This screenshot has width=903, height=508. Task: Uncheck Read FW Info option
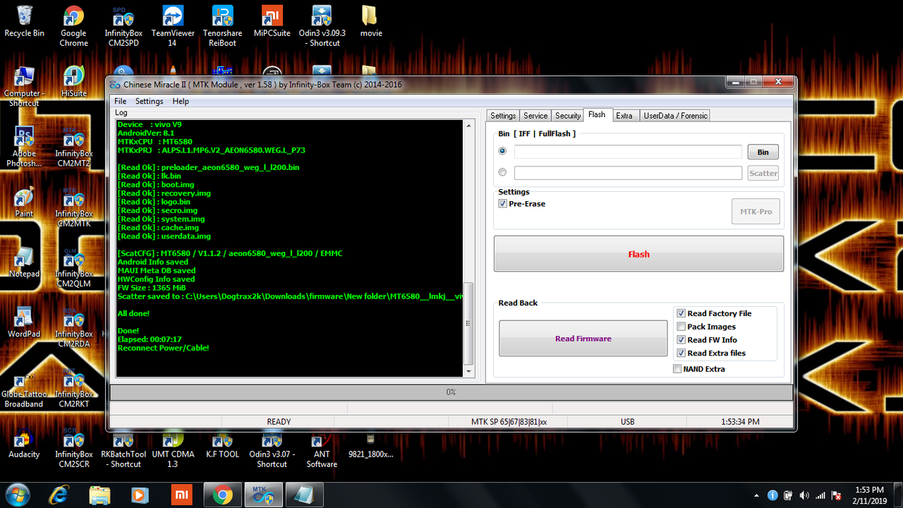681,340
